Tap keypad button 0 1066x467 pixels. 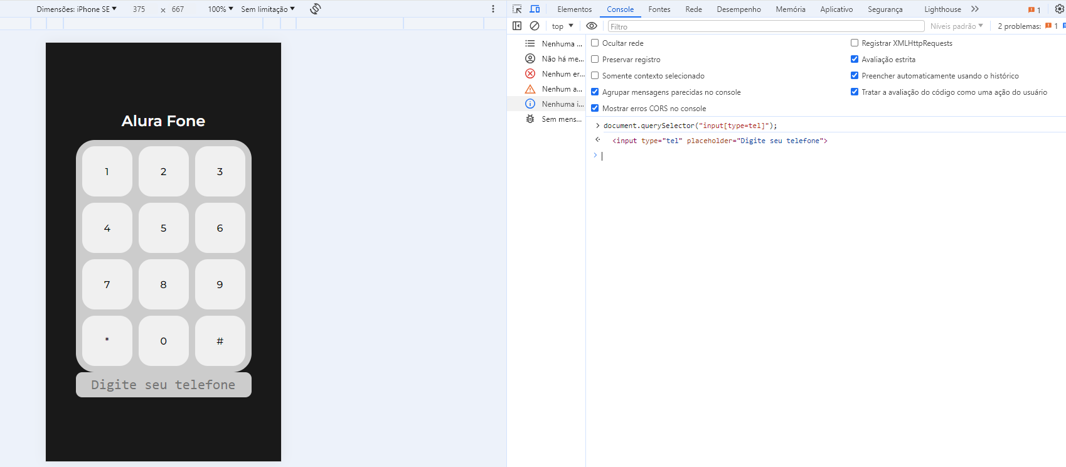164,341
